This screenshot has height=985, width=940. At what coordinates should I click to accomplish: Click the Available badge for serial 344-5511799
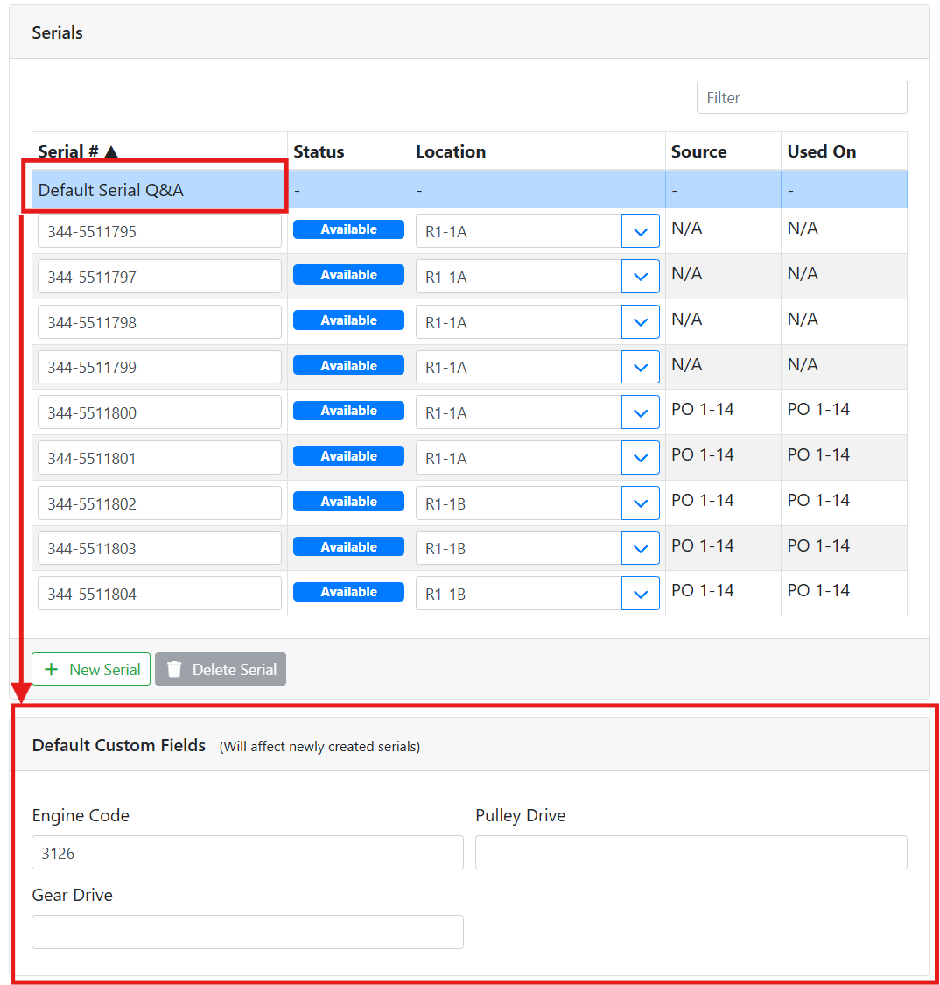click(x=348, y=366)
